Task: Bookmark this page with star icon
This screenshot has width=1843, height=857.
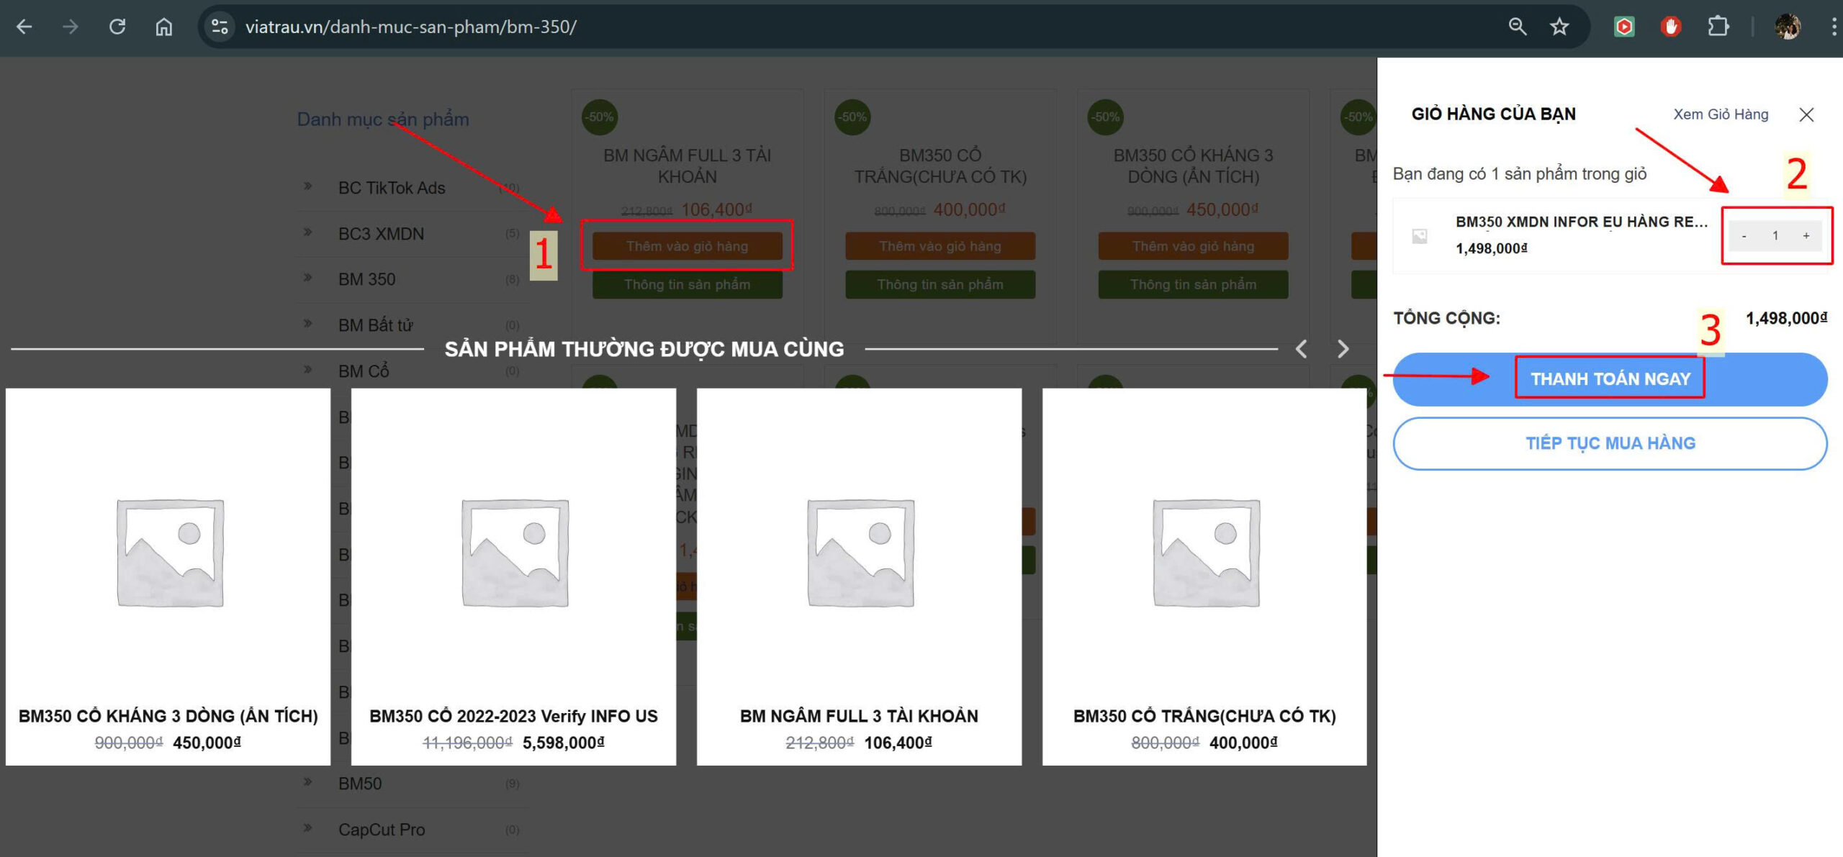Action: [1559, 27]
